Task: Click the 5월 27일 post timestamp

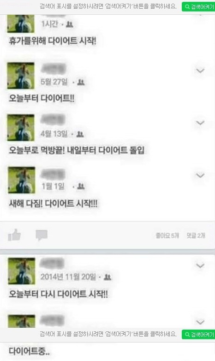Action: (x=54, y=82)
